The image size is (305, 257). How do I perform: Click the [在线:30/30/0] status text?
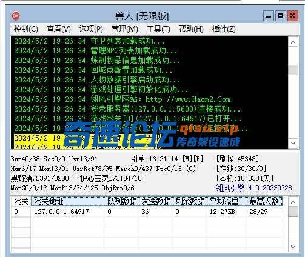click(241, 169)
